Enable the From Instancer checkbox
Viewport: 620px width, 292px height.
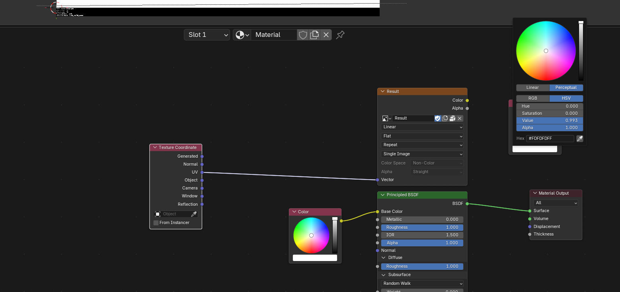[x=156, y=223]
